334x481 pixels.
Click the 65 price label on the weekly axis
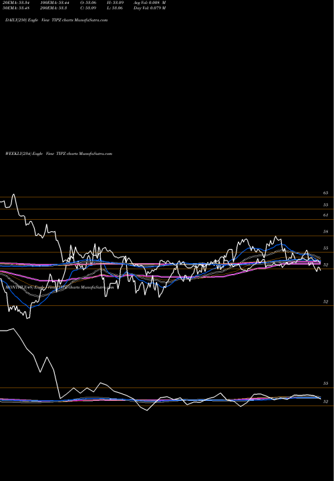(x=325, y=193)
